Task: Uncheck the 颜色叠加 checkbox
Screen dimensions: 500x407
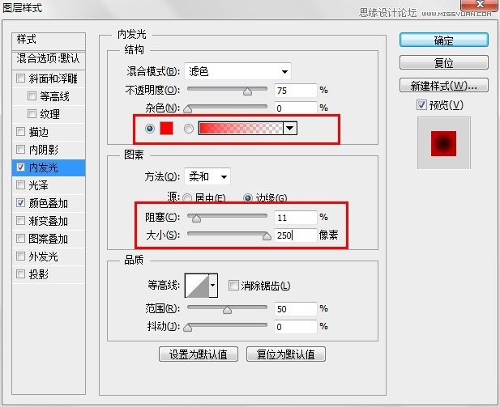Action: (21, 202)
